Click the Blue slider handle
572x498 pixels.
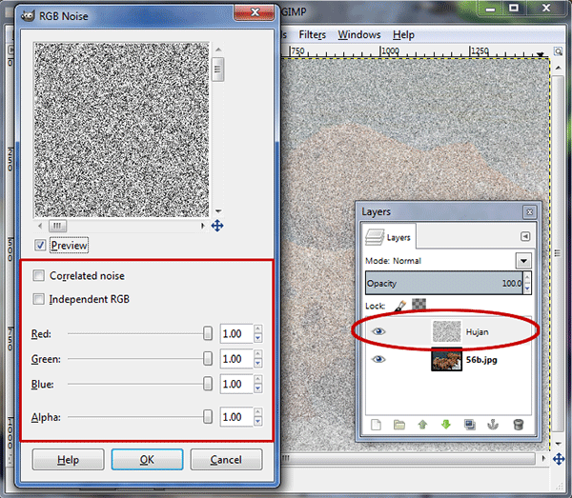point(208,384)
